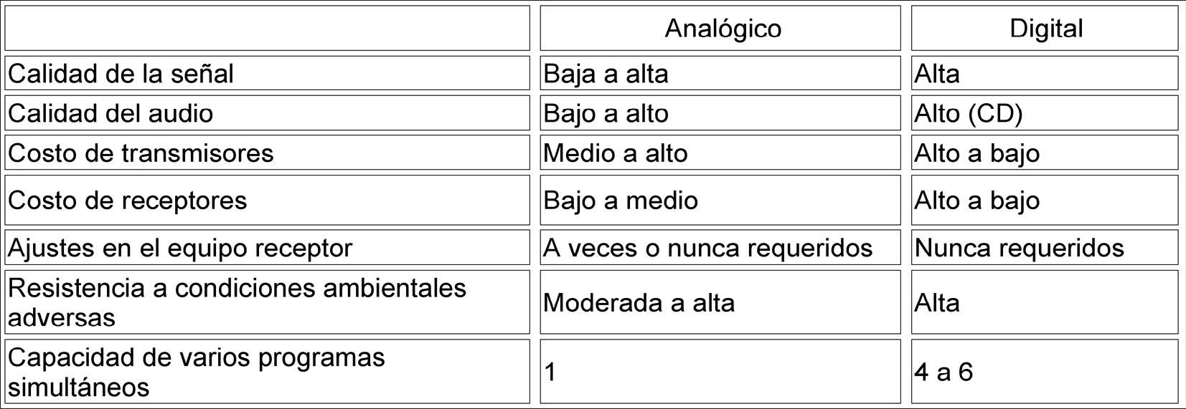Click the "Bajo a alto" cell

[606, 113]
